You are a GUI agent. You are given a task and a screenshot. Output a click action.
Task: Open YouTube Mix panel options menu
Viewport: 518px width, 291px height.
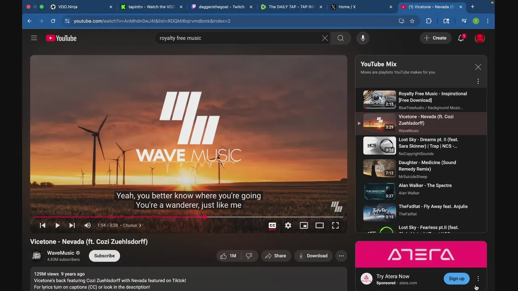[x=478, y=81]
